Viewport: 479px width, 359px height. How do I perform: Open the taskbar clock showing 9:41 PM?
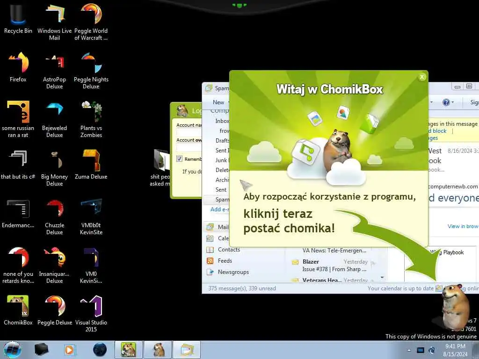coord(455,350)
